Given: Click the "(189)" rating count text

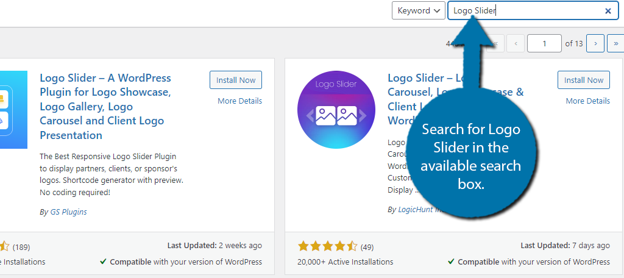Looking at the screenshot, I should pyautogui.click(x=21, y=248).
